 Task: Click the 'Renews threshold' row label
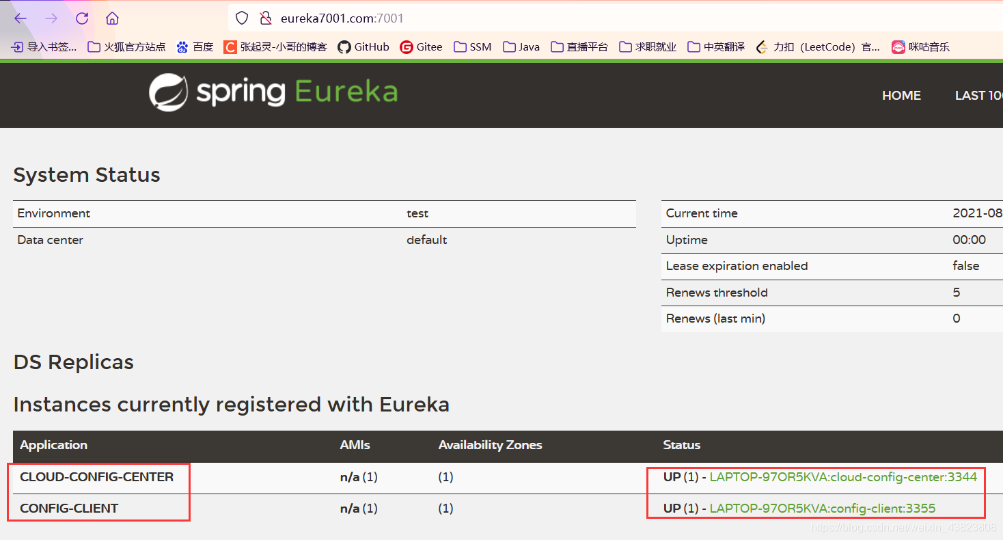pyautogui.click(x=717, y=293)
